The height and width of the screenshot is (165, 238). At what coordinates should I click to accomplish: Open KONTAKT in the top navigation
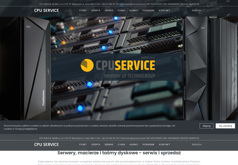tap(164, 11)
